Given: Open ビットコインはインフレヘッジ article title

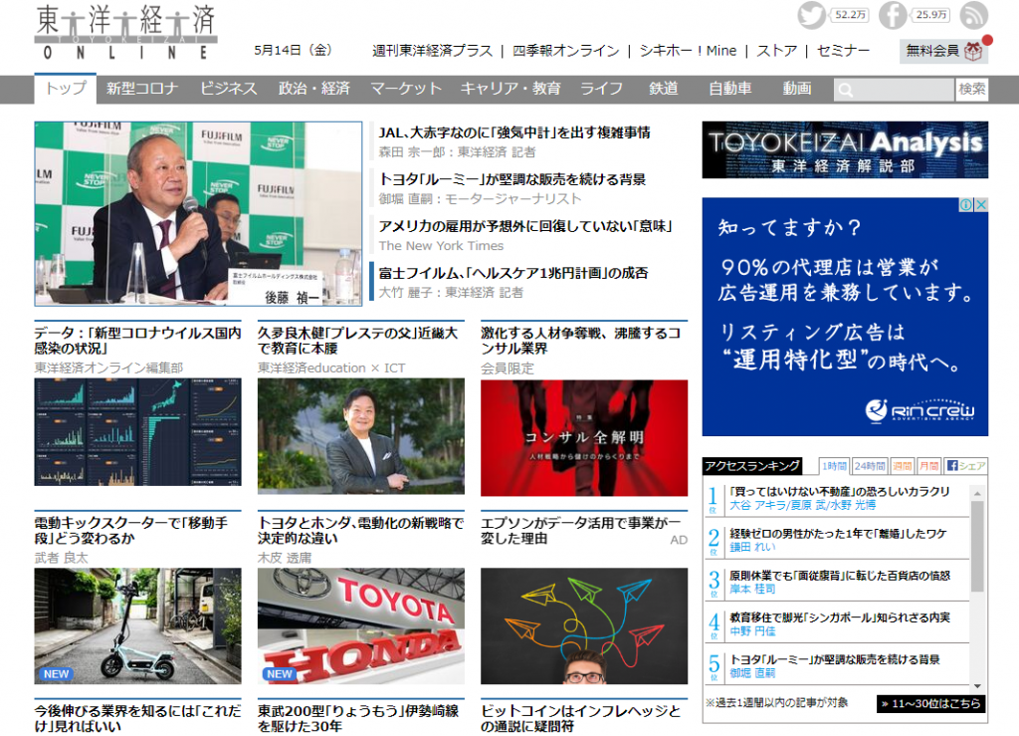Looking at the screenshot, I should pos(581,718).
